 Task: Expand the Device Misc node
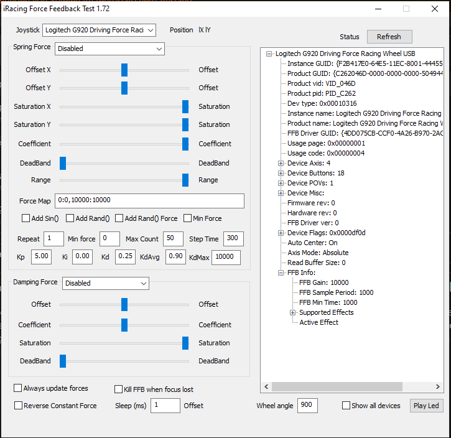(281, 193)
